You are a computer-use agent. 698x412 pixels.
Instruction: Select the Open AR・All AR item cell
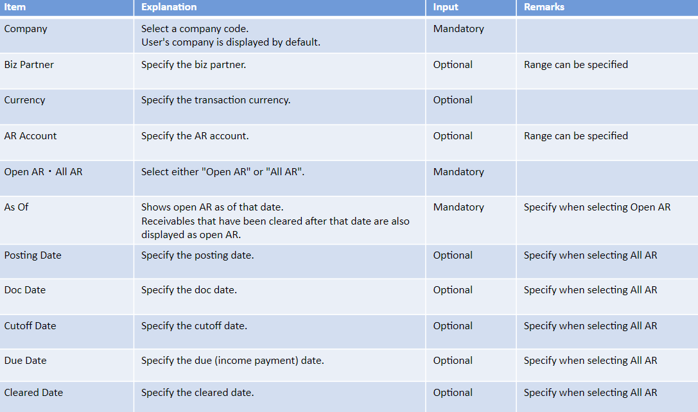pyautogui.click(x=66, y=178)
